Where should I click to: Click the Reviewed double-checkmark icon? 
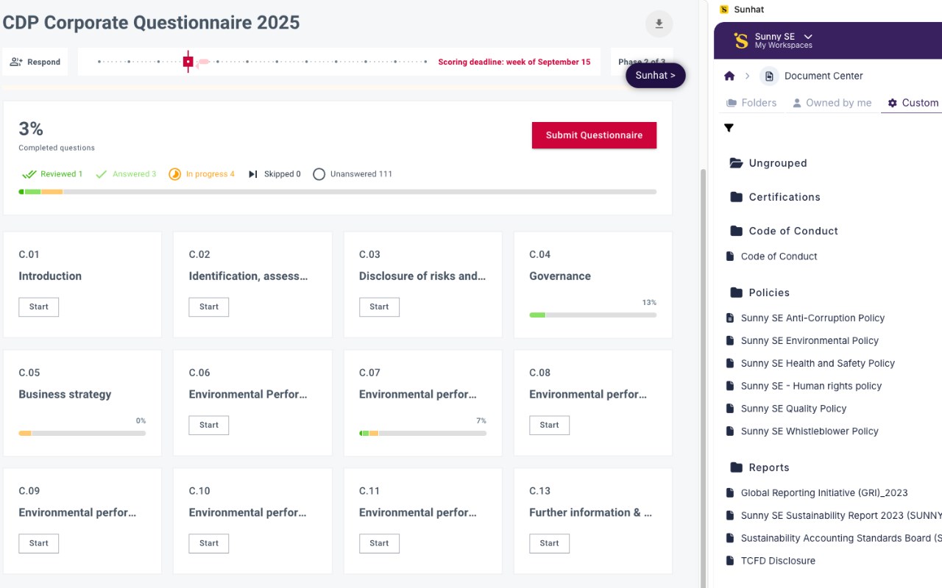coord(29,174)
